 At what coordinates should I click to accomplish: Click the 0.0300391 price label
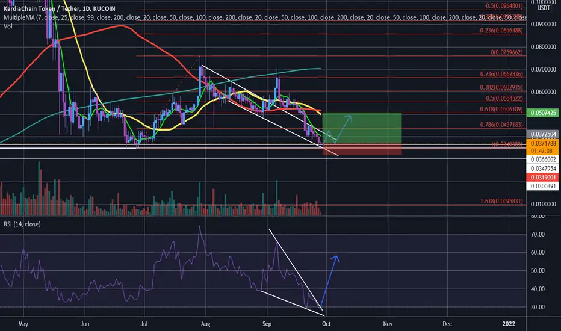tap(543, 186)
